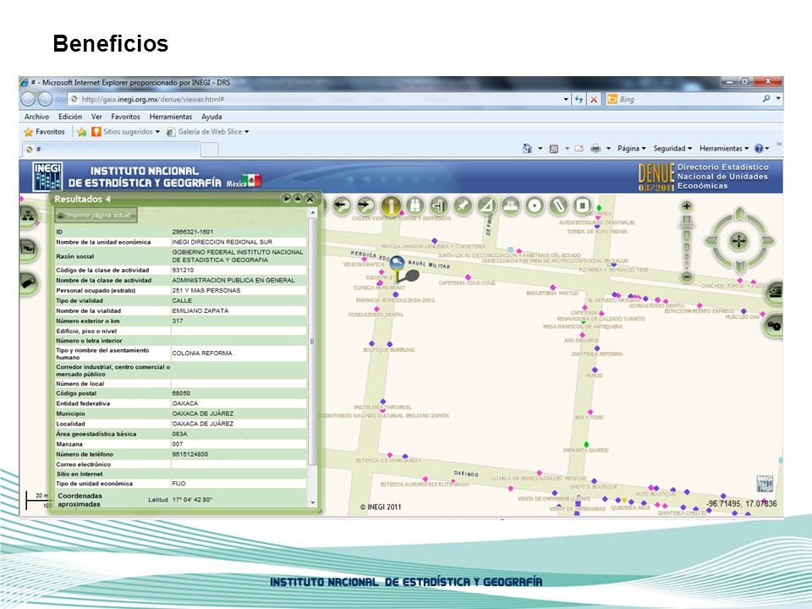Click the map print tool icon
Viewport: 812px width, 609px height.
pos(511,206)
